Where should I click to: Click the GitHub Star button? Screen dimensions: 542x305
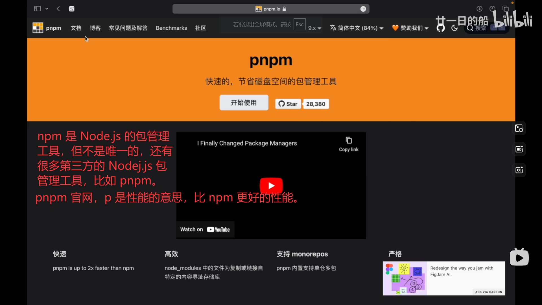click(x=288, y=104)
